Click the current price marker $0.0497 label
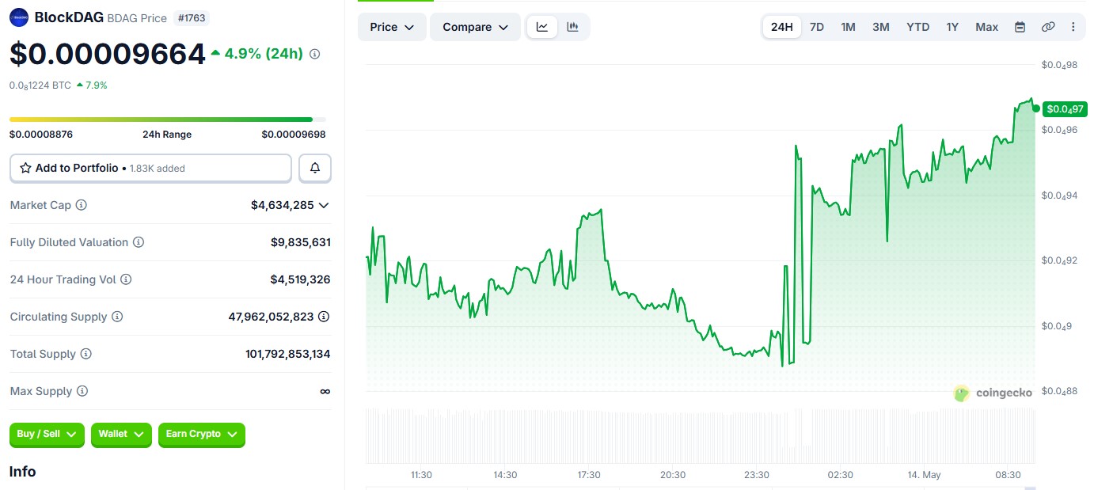The width and height of the screenshot is (1094, 490). coord(1065,109)
